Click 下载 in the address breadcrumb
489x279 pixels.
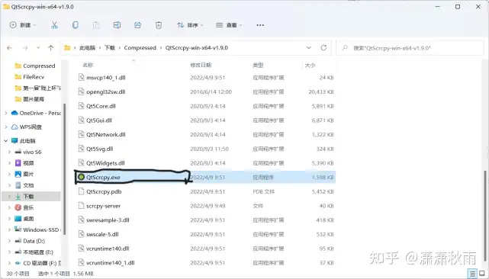coord(110,48)
